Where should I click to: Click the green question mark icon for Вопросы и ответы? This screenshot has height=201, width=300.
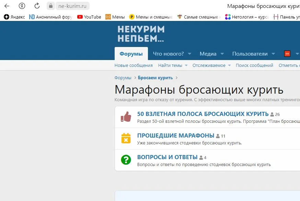pos(126,160)
